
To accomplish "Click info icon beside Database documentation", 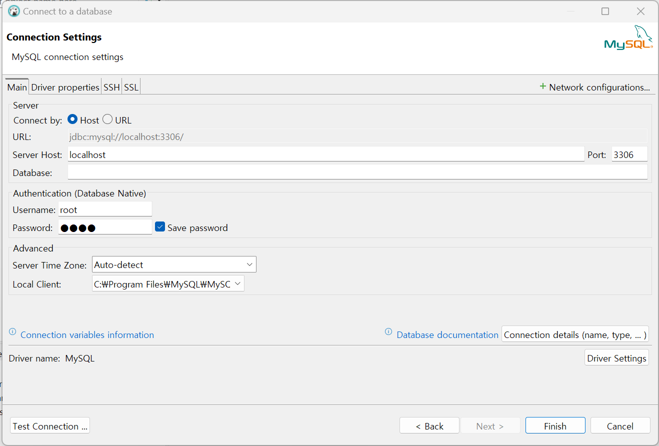I will point(388,332).
